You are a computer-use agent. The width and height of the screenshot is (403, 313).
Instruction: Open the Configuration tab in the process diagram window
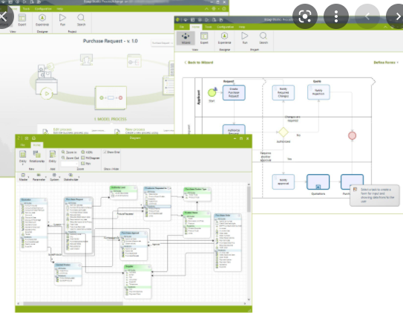(225, 27)
